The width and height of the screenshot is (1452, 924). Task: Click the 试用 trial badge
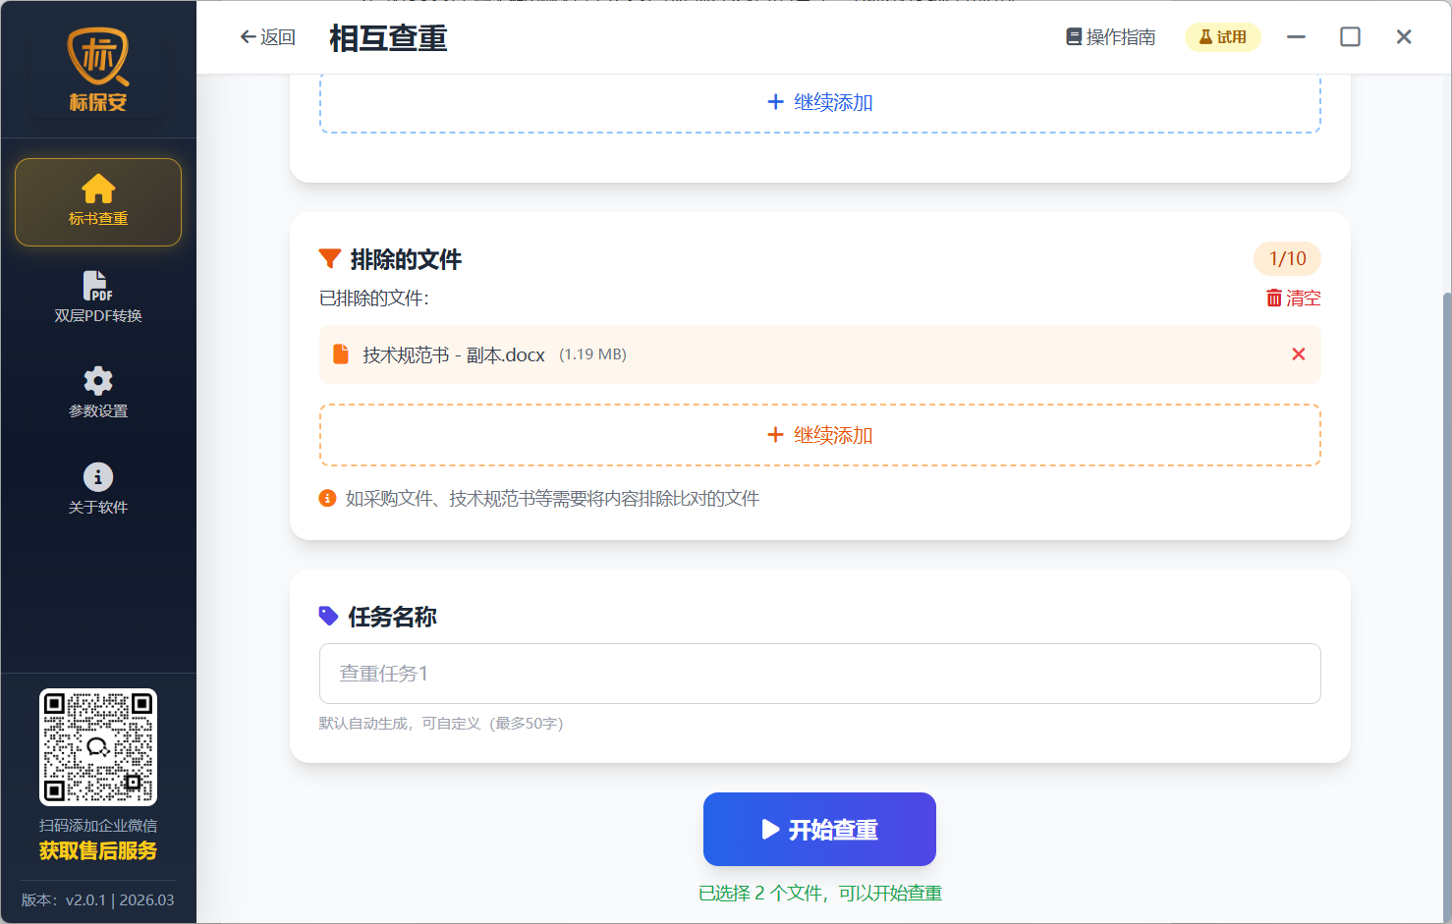point(1223,37)
